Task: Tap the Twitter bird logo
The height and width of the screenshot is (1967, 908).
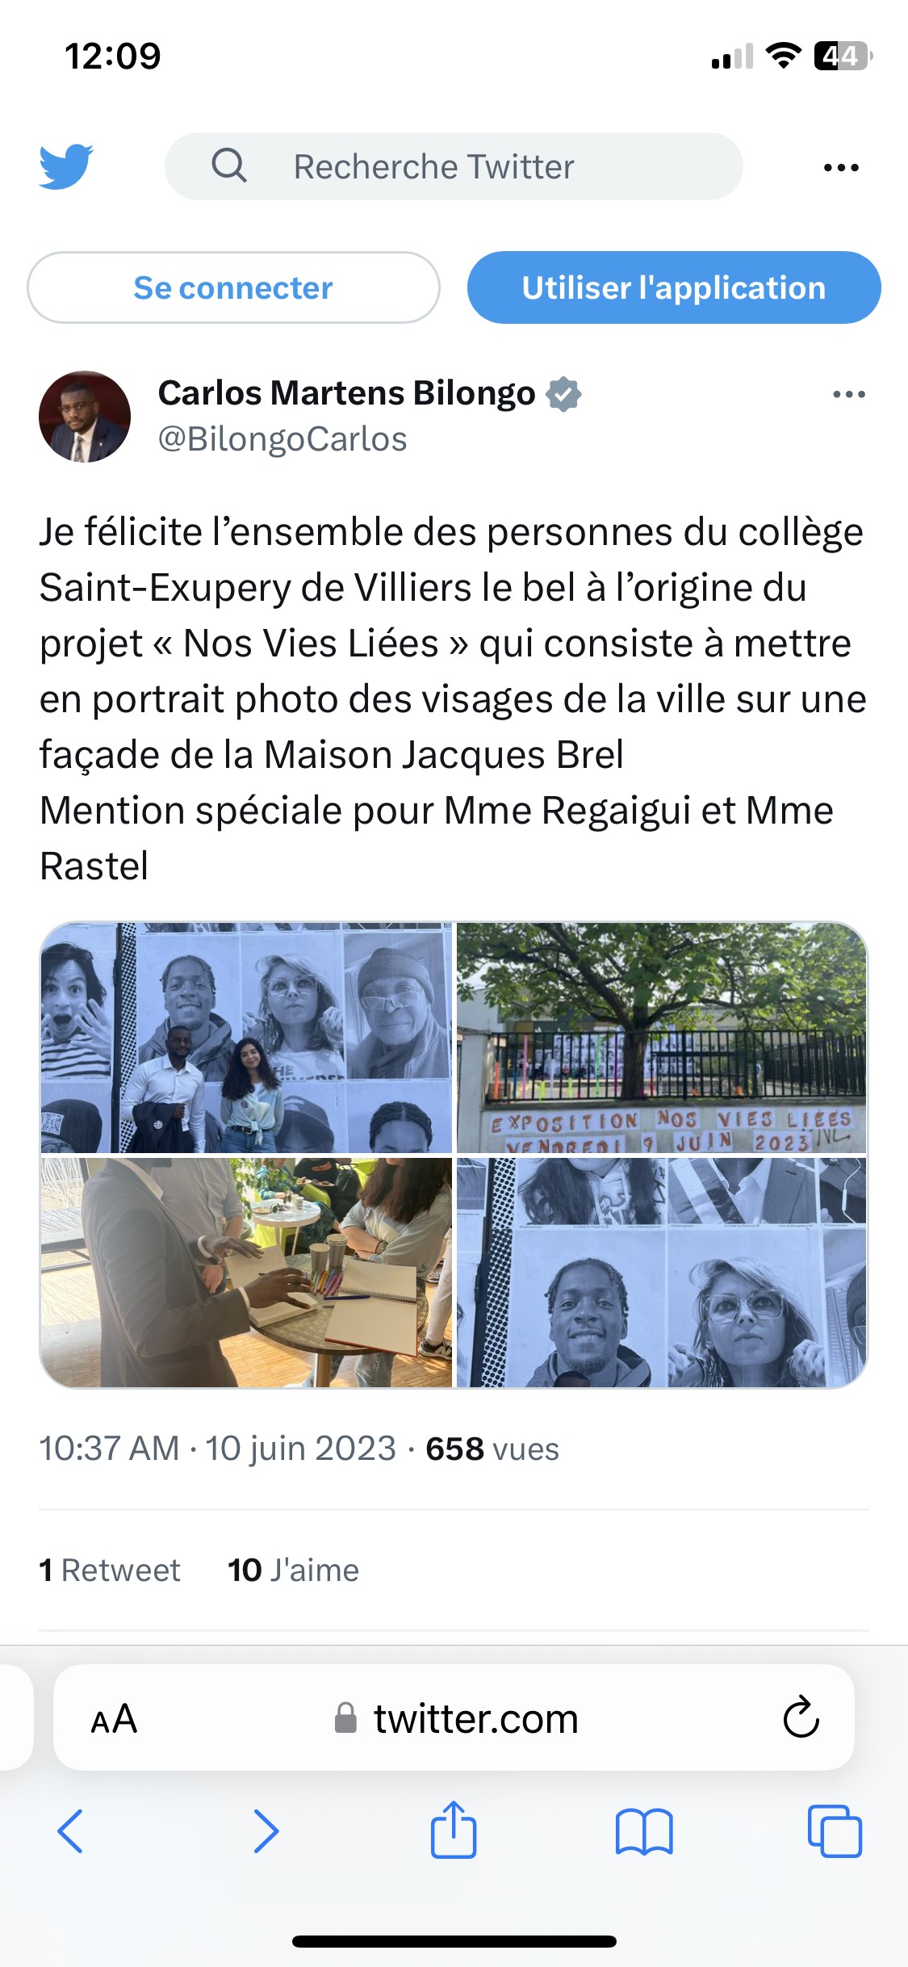Action: (66, 167)
